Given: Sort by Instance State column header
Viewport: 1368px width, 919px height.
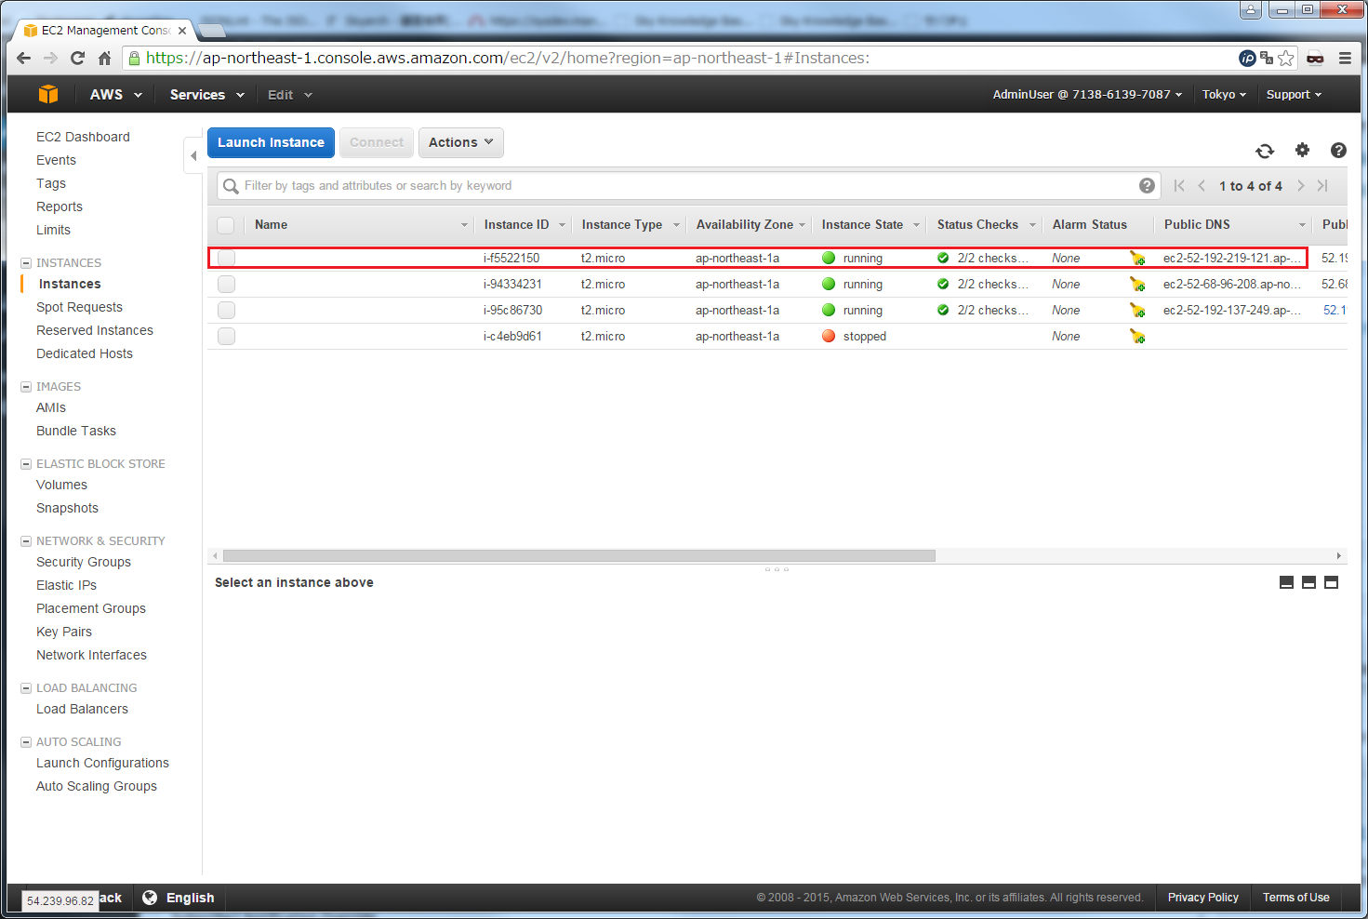Looking at the screenshot, I should [862, 225].
